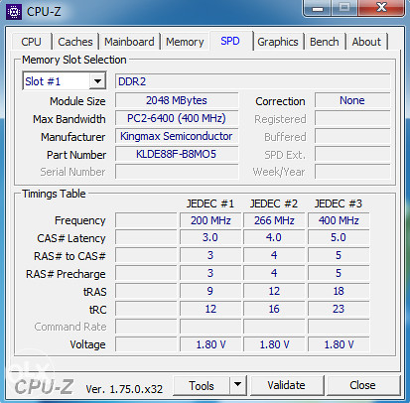Screen dimensions: 410x403
Task: Click the Tools button
Action: pos(202,385)
